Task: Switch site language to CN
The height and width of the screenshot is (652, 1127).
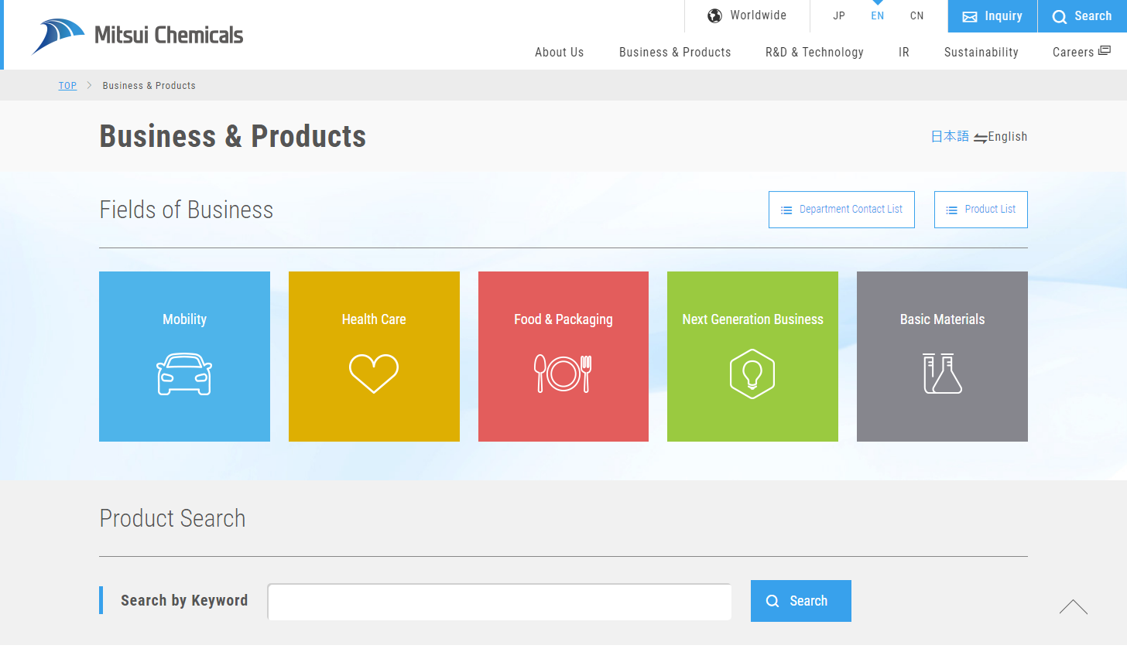Action: [917, 15]
